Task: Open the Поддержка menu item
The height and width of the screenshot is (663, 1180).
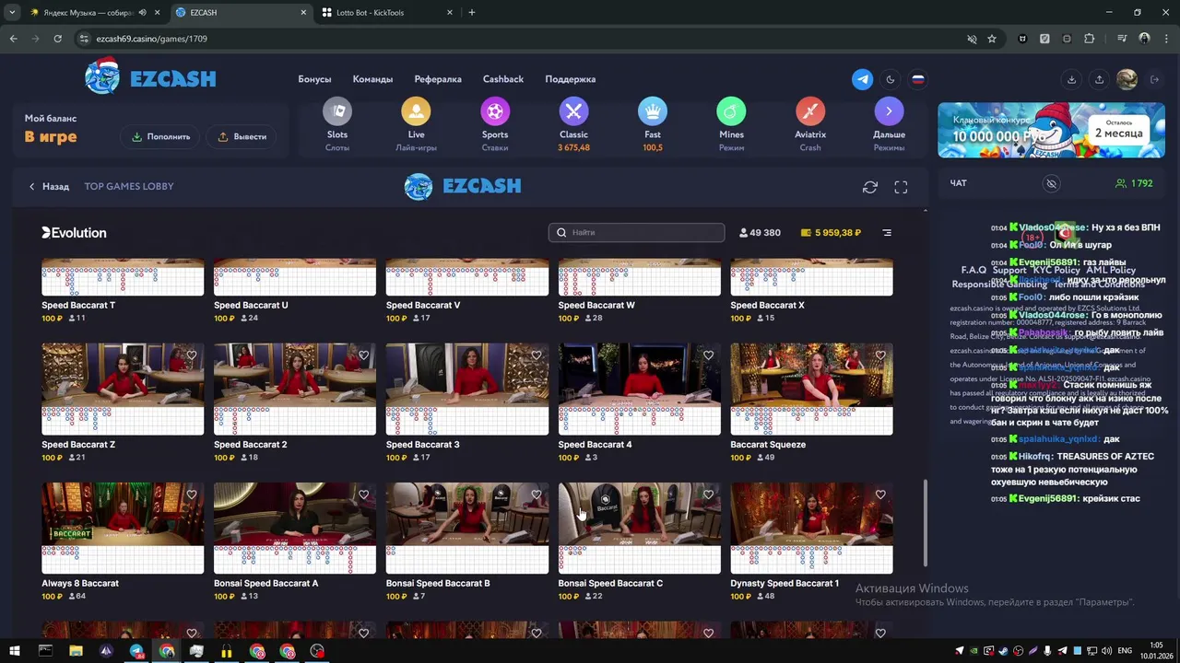Action: click(x=570, y=79)
